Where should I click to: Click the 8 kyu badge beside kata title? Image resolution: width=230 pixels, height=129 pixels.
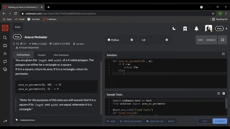pos(17,37)
